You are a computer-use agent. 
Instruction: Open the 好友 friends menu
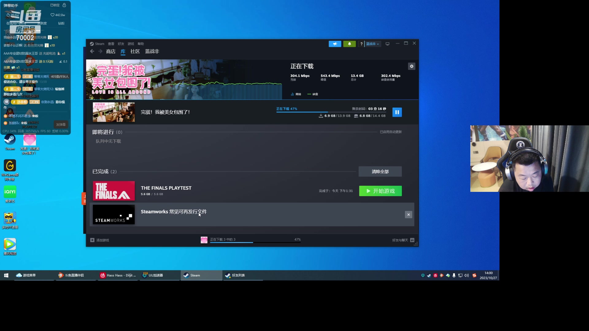click(121, 44)
